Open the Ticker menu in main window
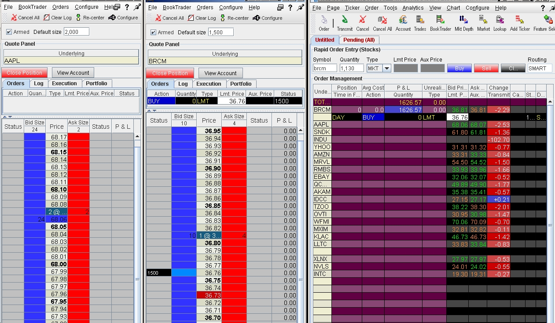The image size is (555, 323). tap(352, 8)
